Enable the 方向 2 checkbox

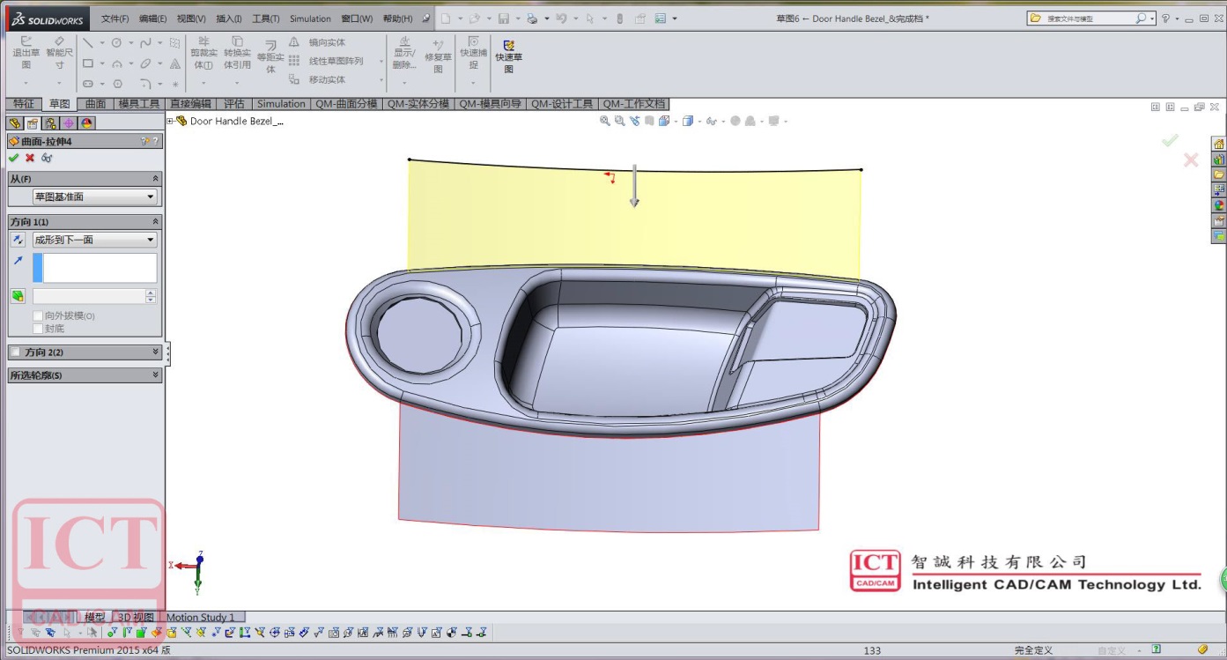pos(15,352)
